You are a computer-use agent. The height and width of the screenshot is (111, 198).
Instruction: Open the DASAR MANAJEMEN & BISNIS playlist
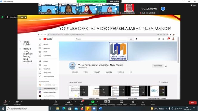pyautogui.click(x=157, y=91)
